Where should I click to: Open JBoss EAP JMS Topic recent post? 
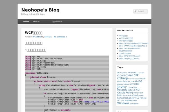pyautogui.click(x=129, y=59)
